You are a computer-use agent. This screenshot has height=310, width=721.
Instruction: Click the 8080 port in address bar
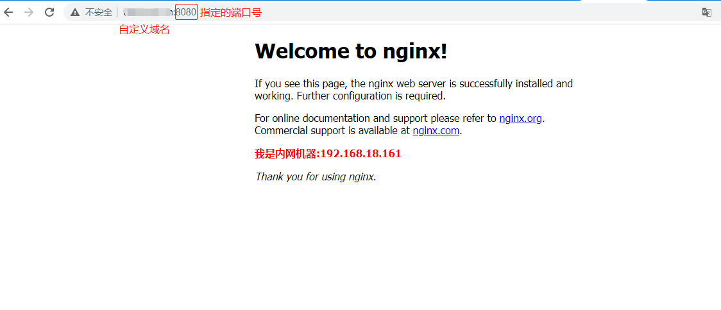[x=186, y=12]
